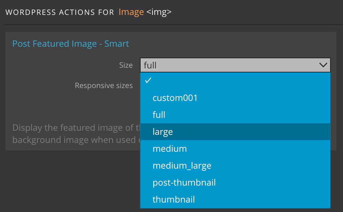Click the Post Featured Image - Smart heading
Viewport: 343px width, 212px height.
coord(70,44)
